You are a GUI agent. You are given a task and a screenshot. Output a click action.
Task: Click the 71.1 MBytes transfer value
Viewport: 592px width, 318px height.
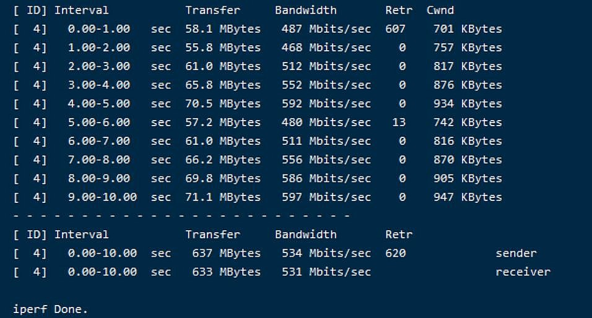point(223,197)
